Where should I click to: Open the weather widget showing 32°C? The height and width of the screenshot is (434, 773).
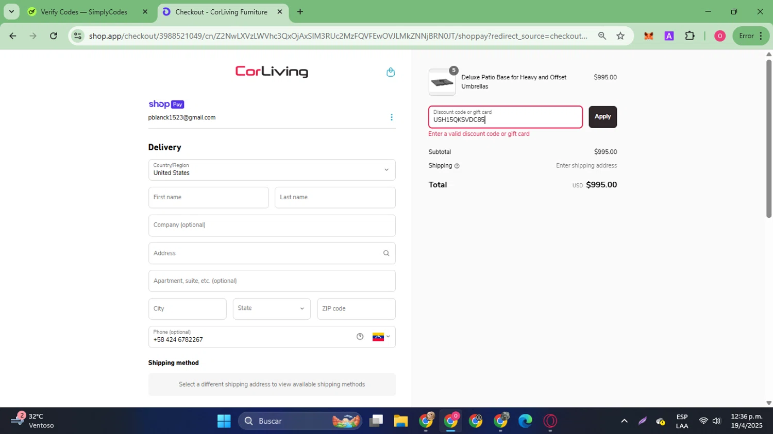coord(33,421)
